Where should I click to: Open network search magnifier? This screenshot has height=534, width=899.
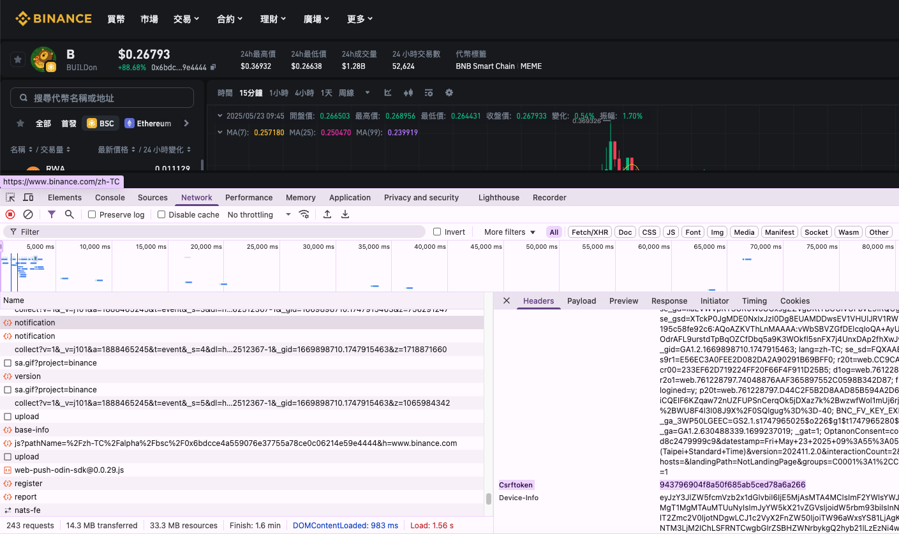[70, 214]
